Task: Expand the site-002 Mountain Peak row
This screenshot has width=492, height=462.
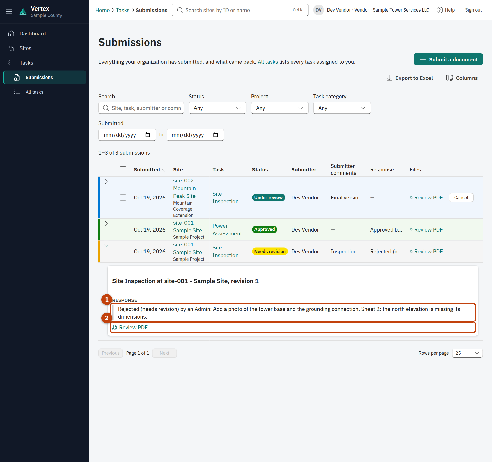Action: [x=106, y=181]
